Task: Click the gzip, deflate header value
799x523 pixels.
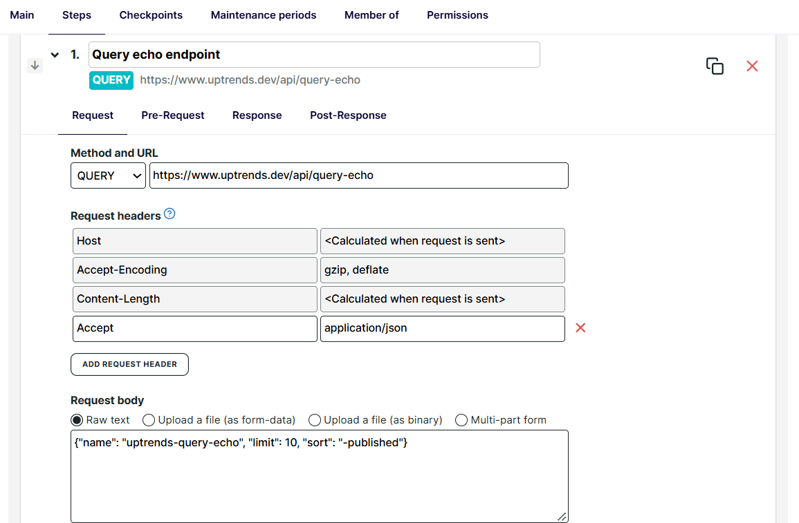Action: [x=442, y=270]
